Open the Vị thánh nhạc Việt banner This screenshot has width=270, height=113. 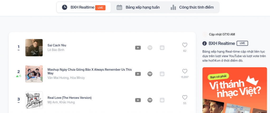click(x=235, y=90)
